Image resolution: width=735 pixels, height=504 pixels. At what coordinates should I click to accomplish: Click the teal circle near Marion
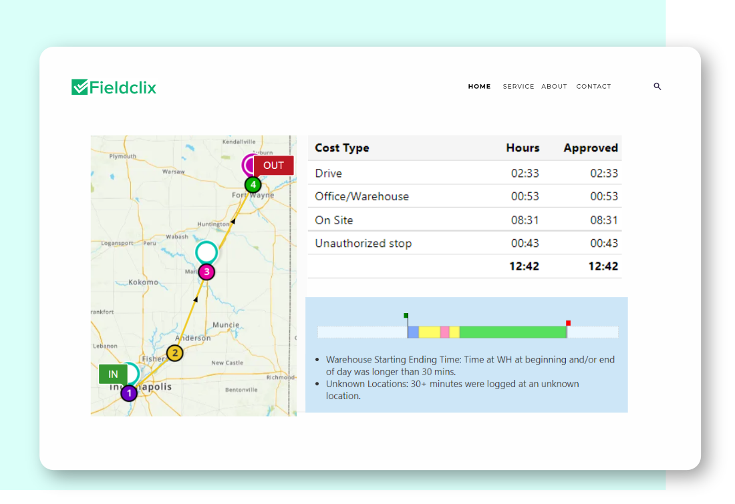[x=206, y=252]
